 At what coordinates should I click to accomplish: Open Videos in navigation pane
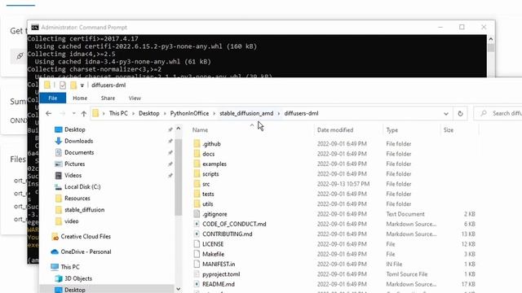(x=73, y=176)
